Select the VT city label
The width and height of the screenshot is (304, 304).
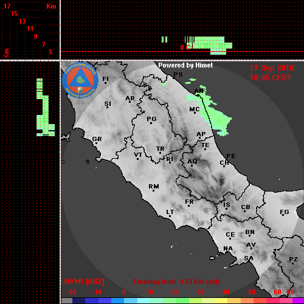[138, 156]
